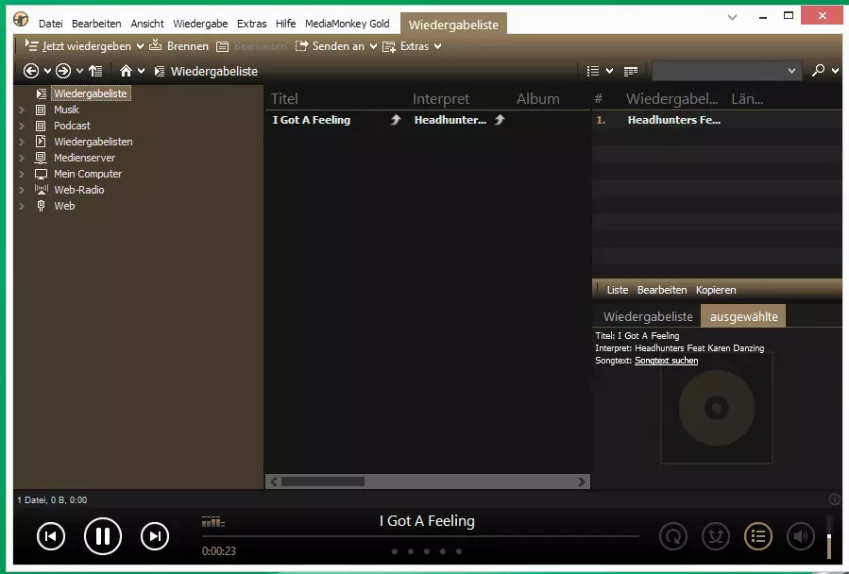The image size is (849, 574).
Task: Open the search options dropdown arrow
Action: click(x=835, y=71)
